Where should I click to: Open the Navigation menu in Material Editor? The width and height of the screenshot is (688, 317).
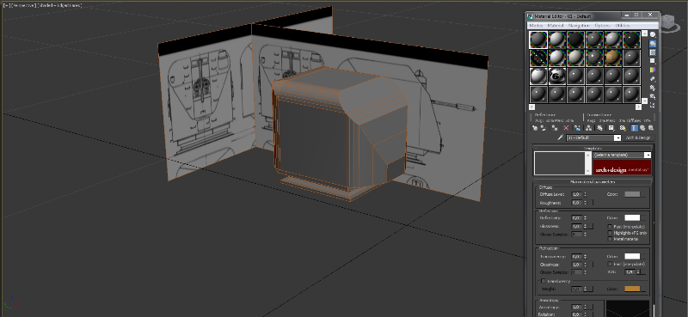point(579,26)
